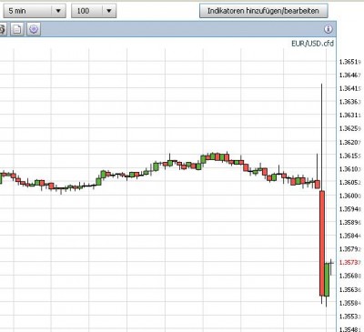
Task: Select the tall green recovery candle after the drop
Action: (327, 279)
